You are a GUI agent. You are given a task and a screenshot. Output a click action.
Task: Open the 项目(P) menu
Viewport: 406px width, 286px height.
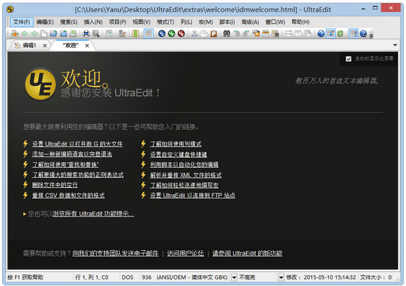click(x=117, y=22)
